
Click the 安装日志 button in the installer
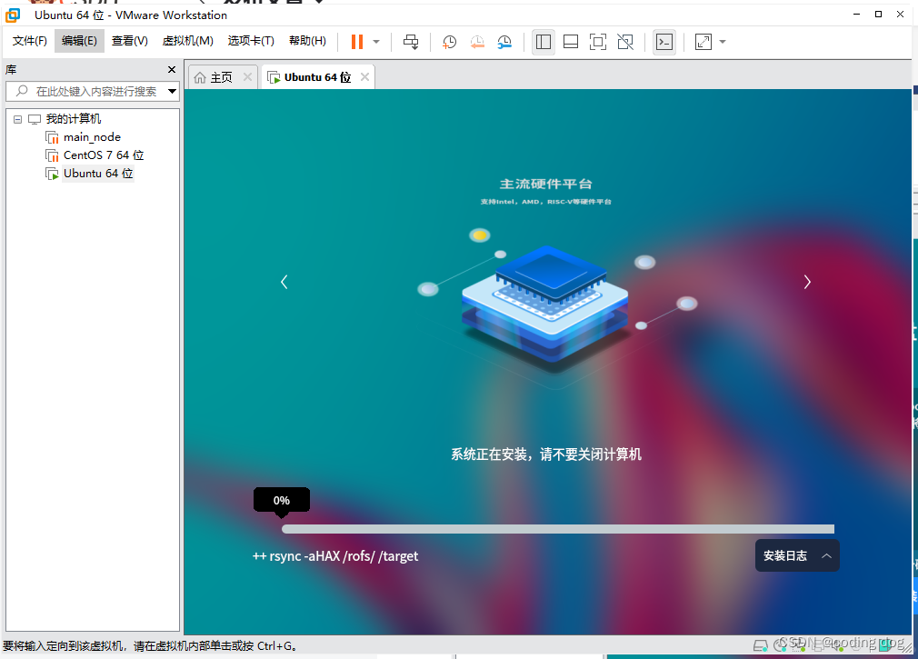(796, 555)
